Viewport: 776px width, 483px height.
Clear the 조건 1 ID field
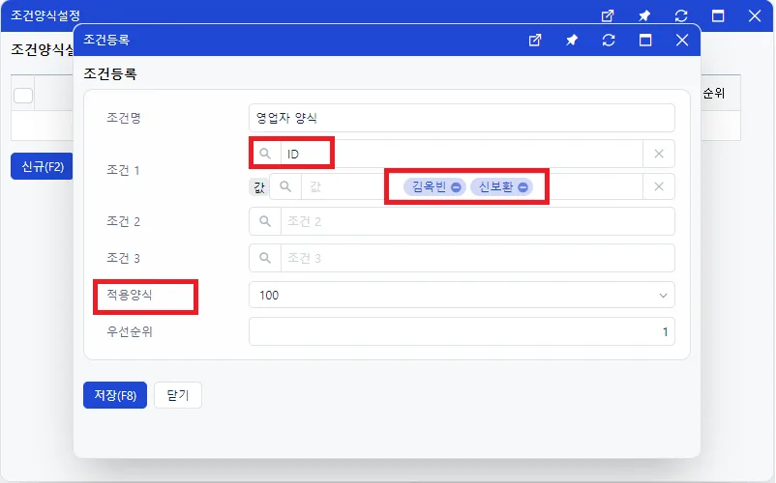coord(659,154)
